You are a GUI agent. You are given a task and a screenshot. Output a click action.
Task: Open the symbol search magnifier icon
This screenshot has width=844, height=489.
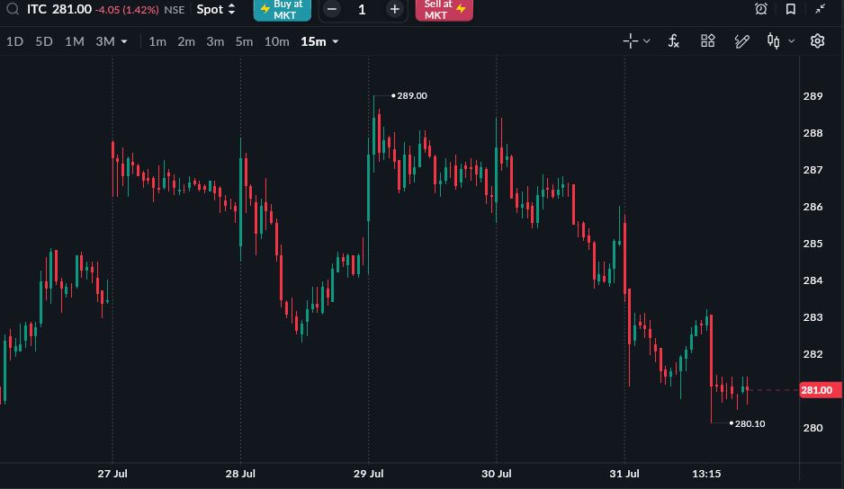13,9
